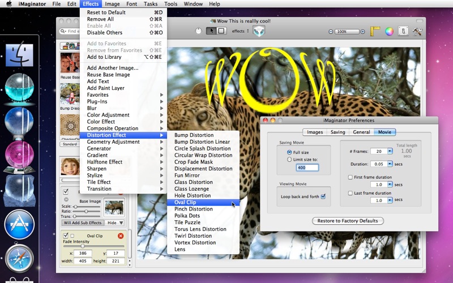Viewport: 453px width, 283px height.
Task: Toggle the small checkbox beside Oval Clip title
Action: click(72, 235)
